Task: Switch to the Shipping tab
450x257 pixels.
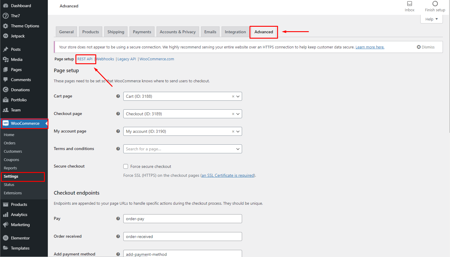Action: click(x=116, y=32)
